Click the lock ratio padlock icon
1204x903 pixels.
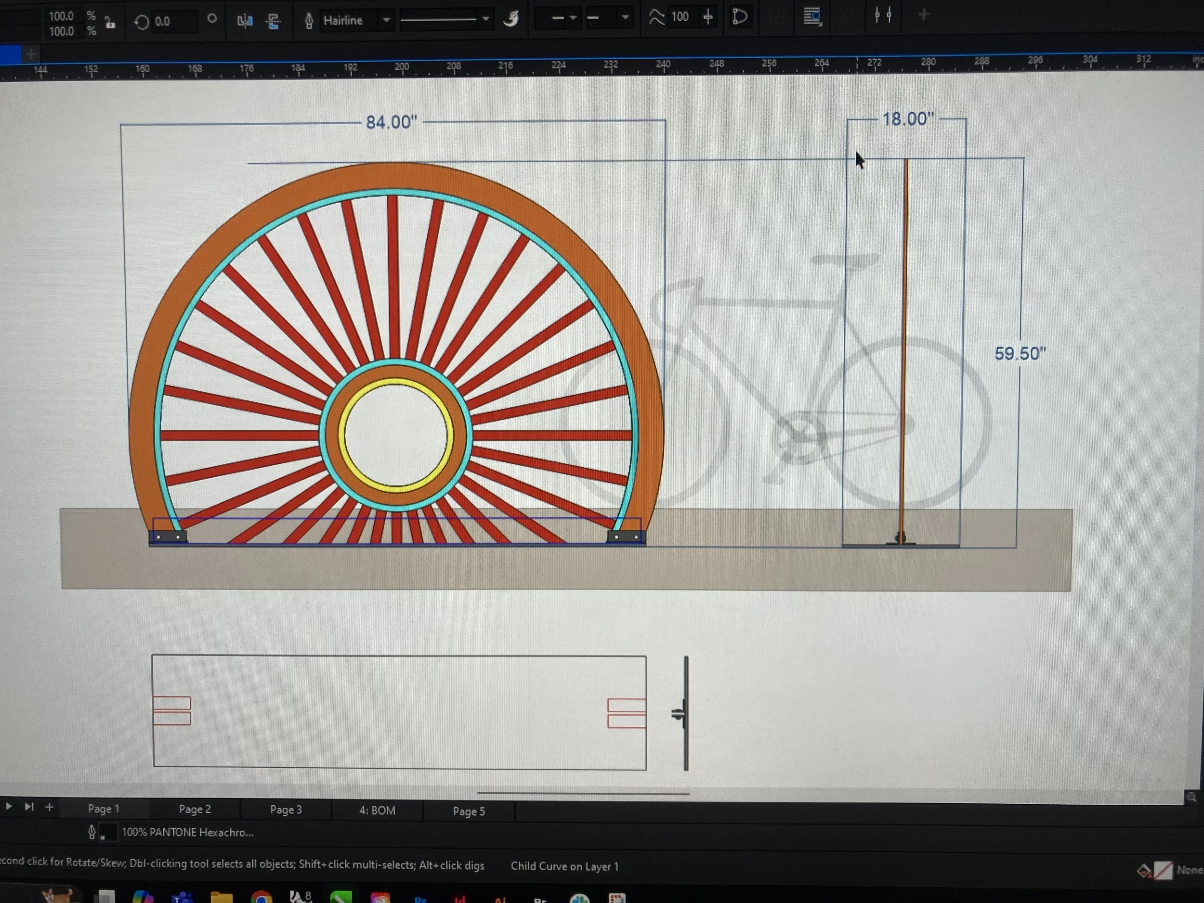pyautogui.click(x=110, y=23)
